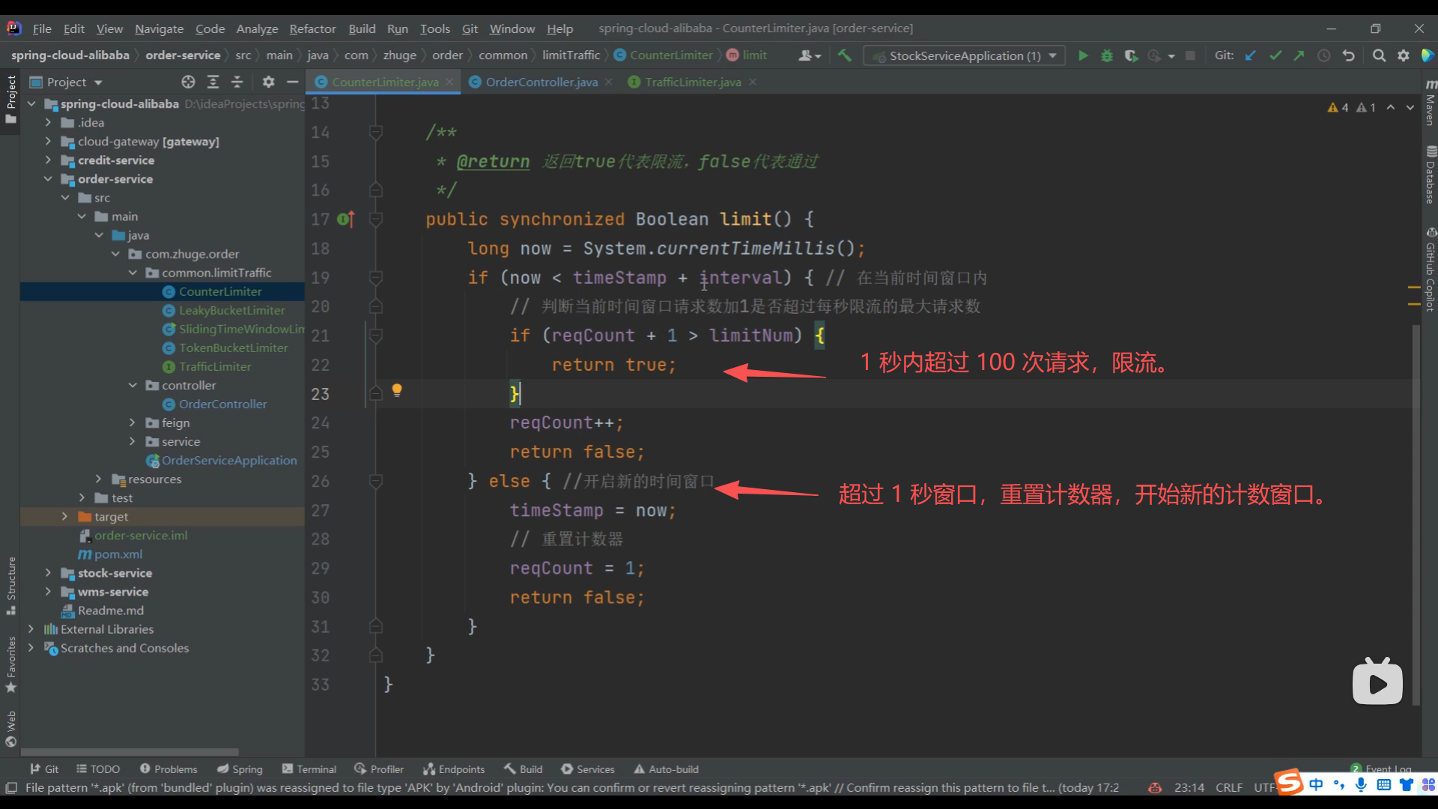
Task: Collapse all in the Project panel
Action: [237, 82]
